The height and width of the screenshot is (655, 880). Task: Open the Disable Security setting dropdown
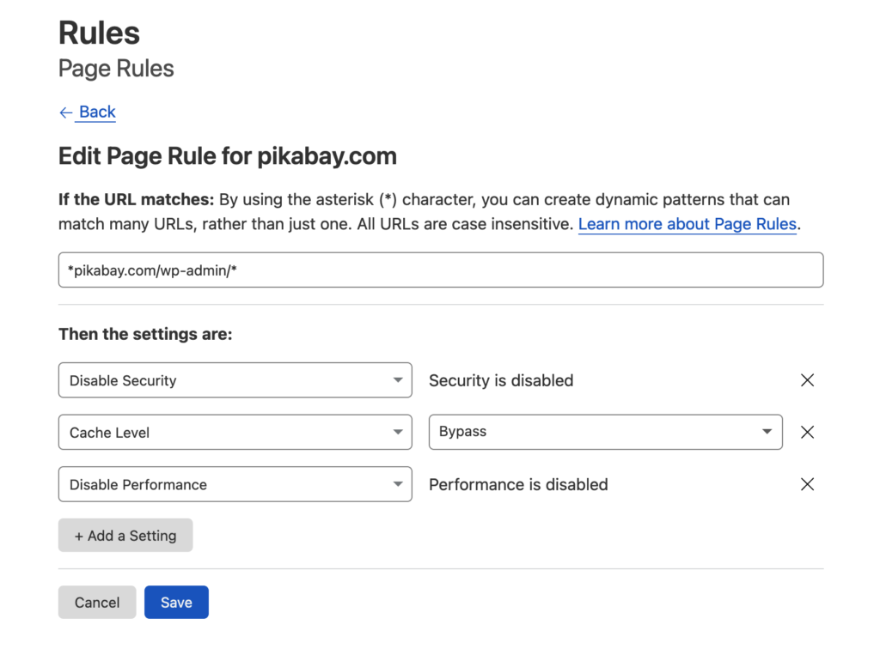pos(235,380)
